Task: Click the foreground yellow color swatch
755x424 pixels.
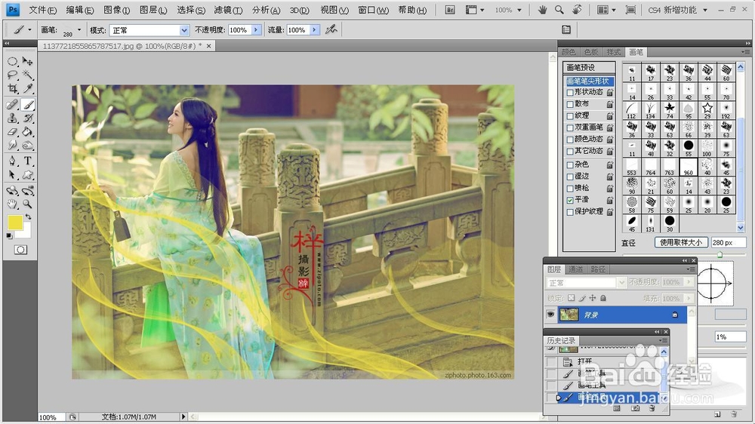Action: 15,223
